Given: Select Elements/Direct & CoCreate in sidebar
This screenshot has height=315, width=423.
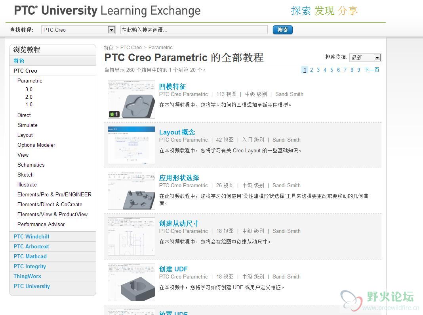Looking at the screenshot, I should click(x=50, y=204).
